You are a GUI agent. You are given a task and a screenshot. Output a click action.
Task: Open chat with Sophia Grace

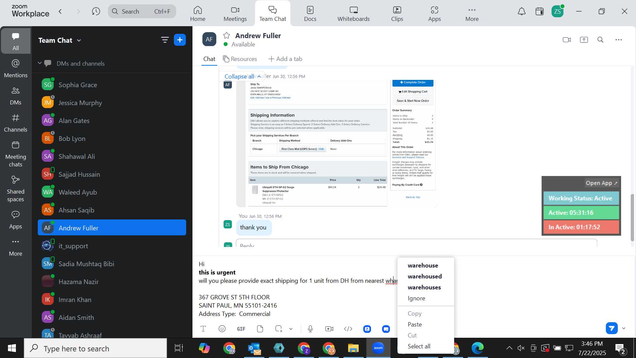pos(112,85)
